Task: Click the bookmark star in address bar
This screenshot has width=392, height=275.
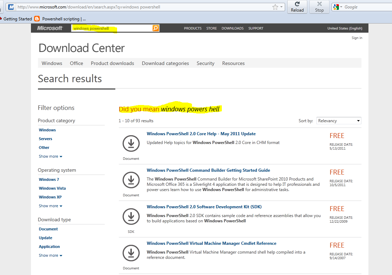Action: click(275, 7)
